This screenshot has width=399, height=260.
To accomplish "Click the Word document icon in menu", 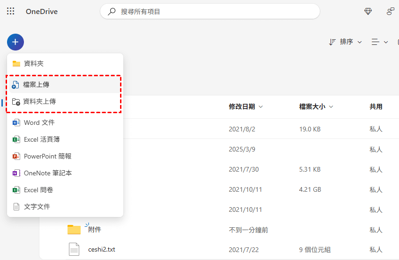I will pyautogui.click(x=16, y=123).
